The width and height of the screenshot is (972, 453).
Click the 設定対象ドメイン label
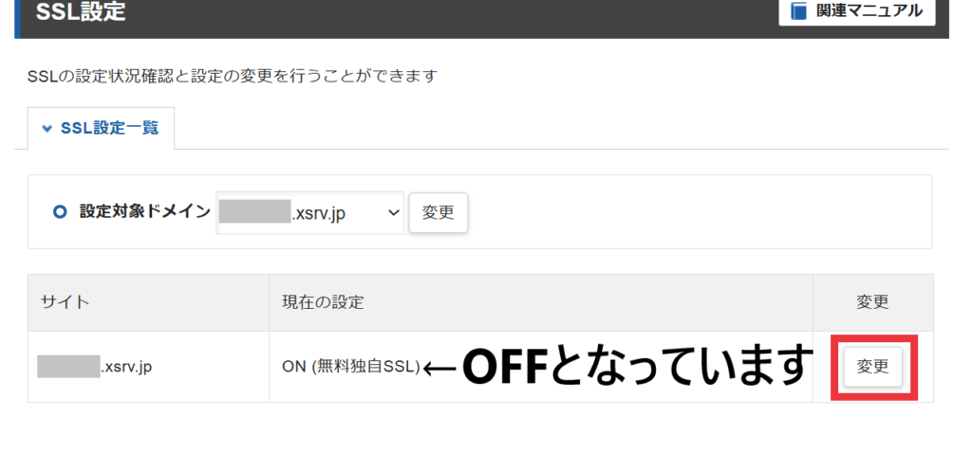click(x=145, y=211)
